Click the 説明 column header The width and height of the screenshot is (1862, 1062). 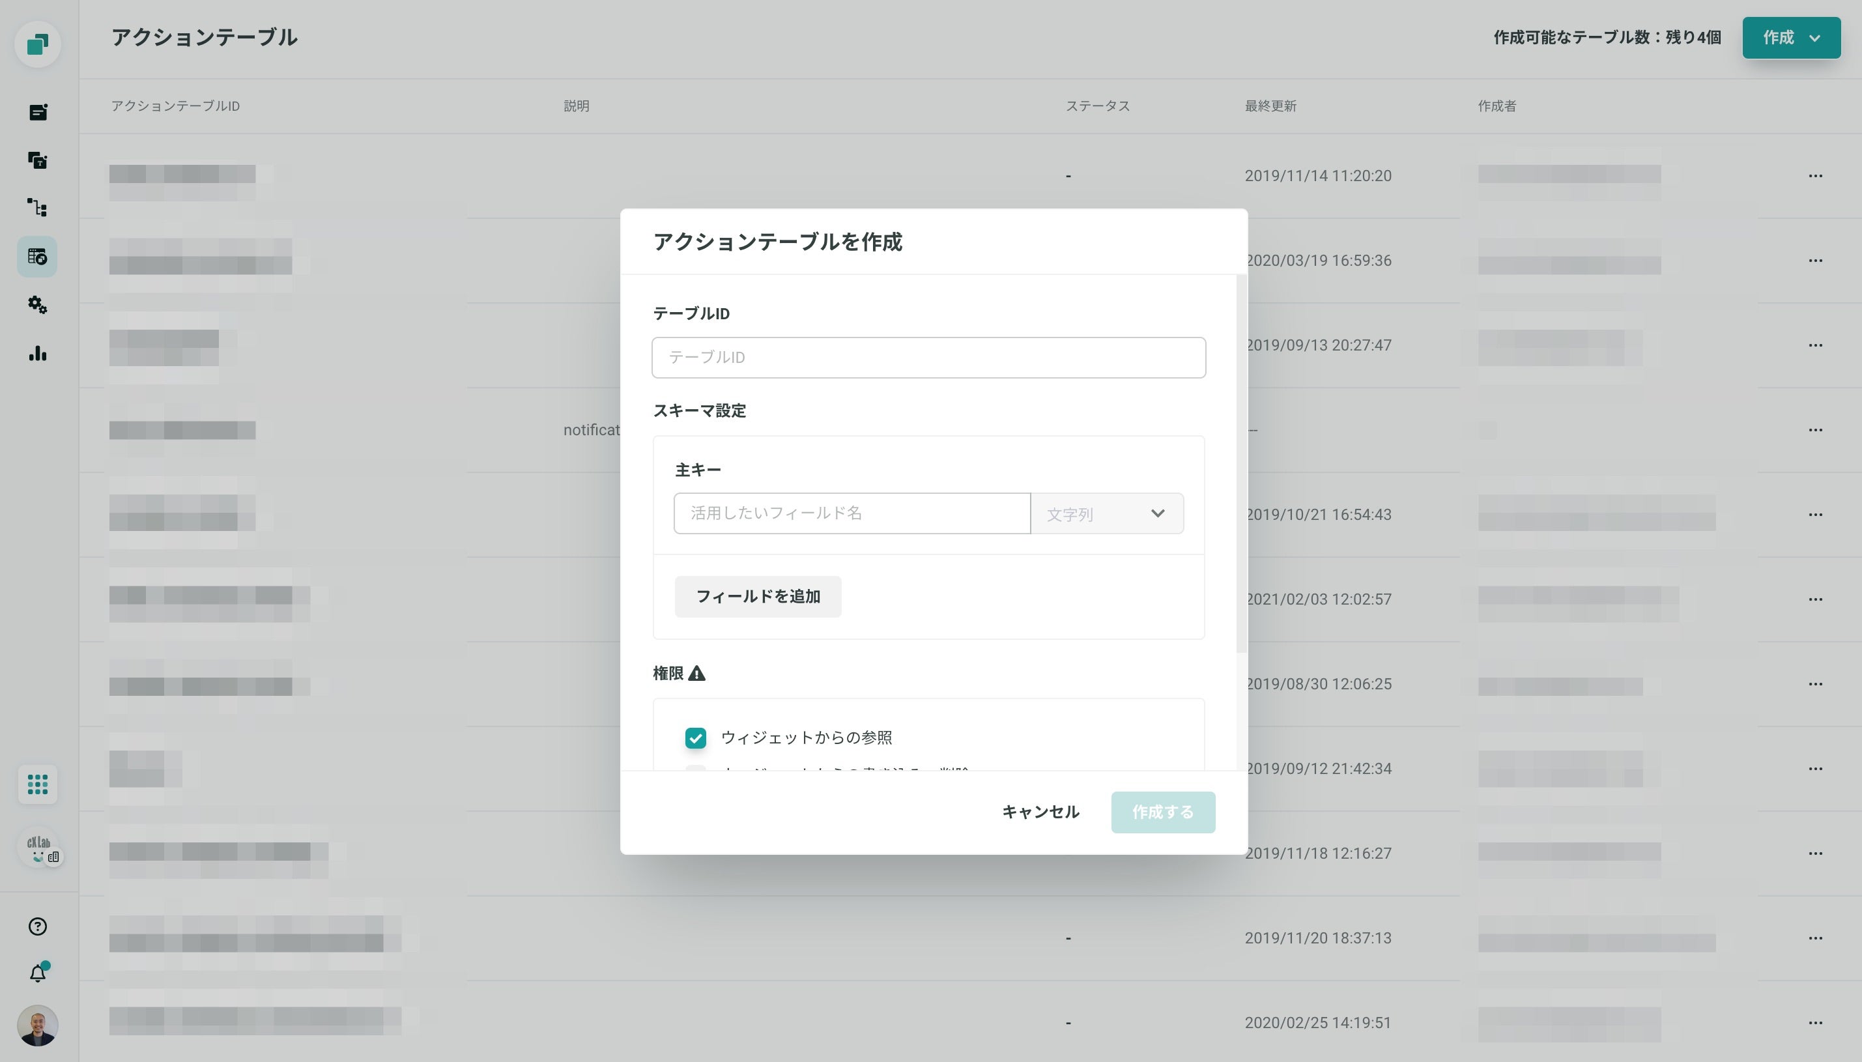click(x=576, y=106)
